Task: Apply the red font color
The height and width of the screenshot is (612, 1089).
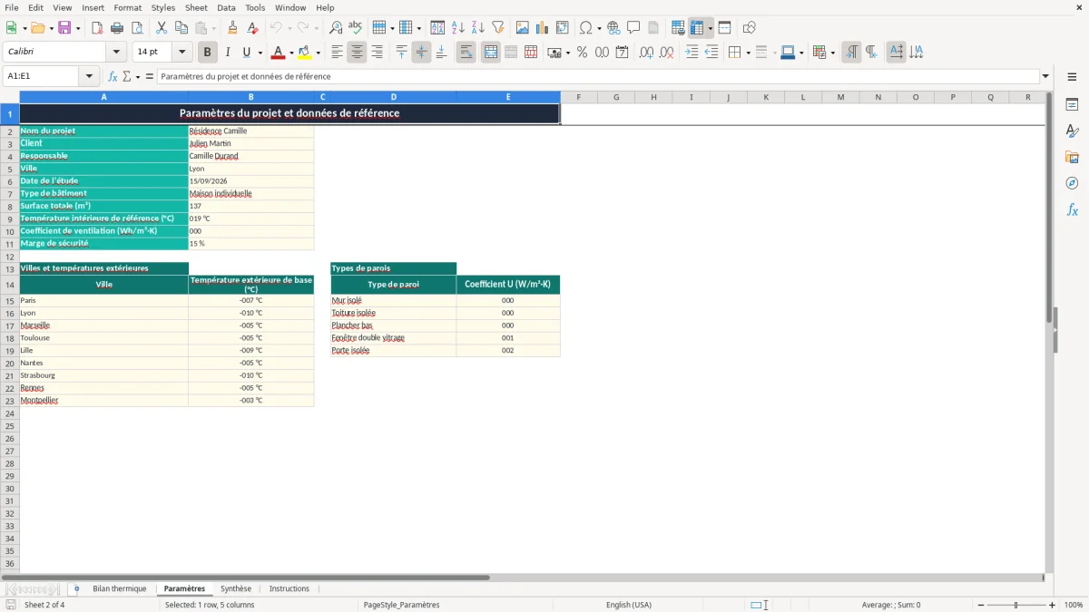Action: (x=279, y=53)
